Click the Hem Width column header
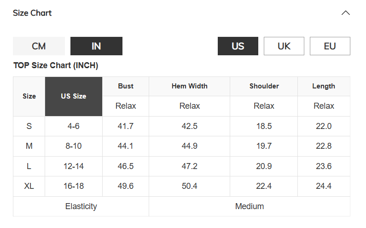 (x=190, y=86)
